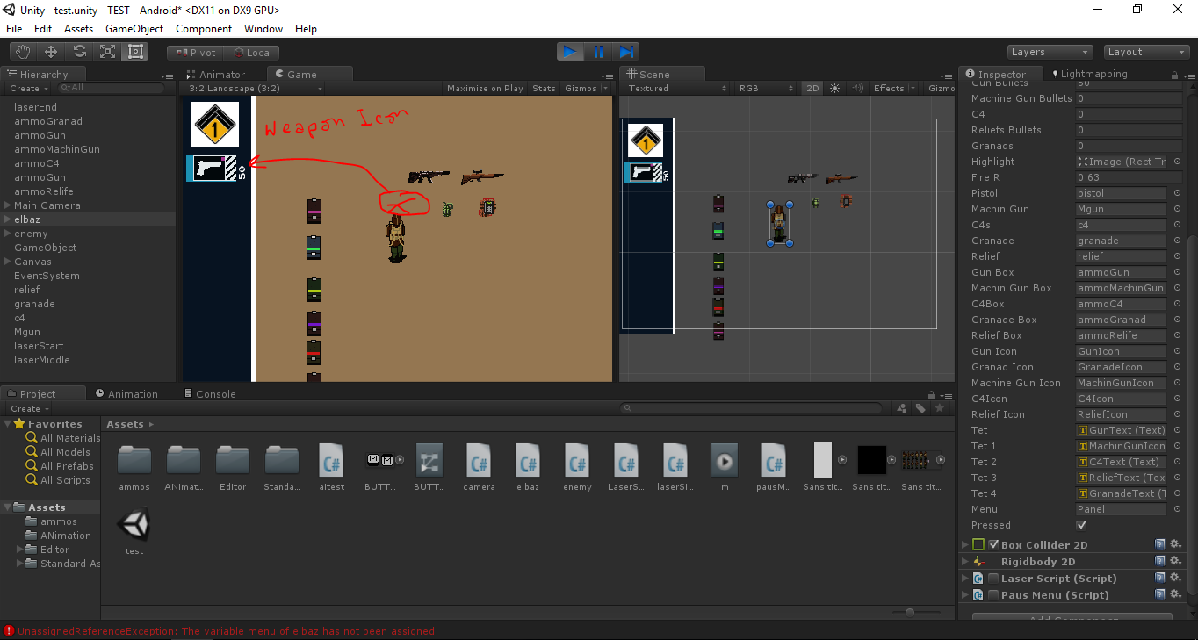Click object picker circle next to Menu
This screenshot has height=640, width=1198.
coord(1177,509)
